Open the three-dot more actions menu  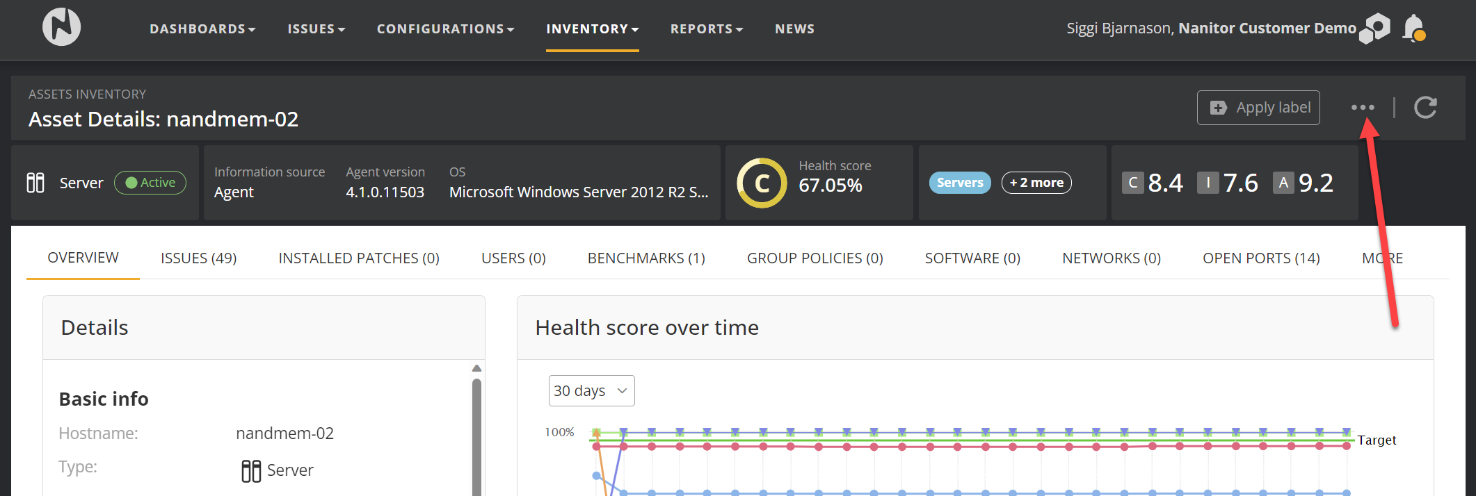coord(1363,108)
